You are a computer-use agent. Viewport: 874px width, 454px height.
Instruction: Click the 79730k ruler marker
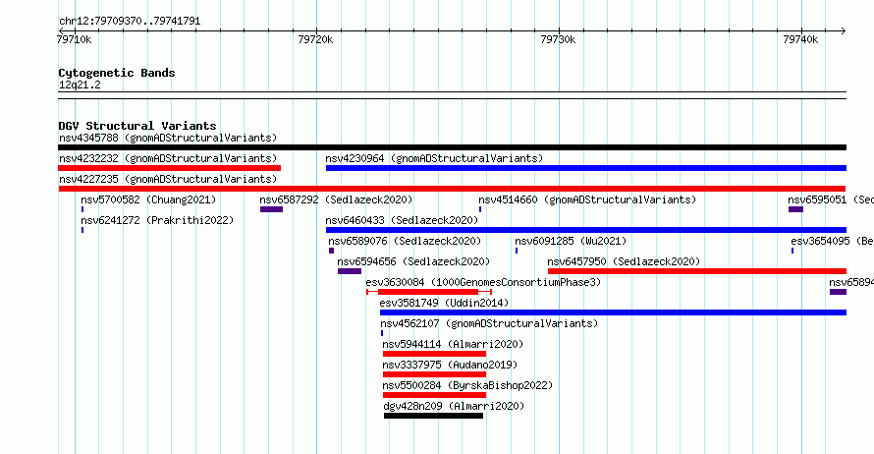point(558,39)
